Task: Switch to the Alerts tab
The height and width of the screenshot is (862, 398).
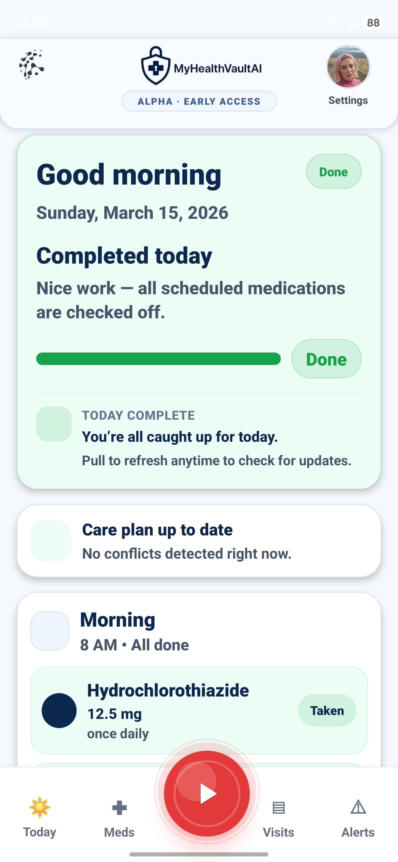Action: click(358, 820)
